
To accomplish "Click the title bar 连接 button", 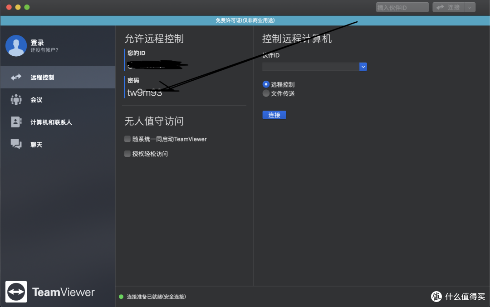I will (x=448, y=7).
